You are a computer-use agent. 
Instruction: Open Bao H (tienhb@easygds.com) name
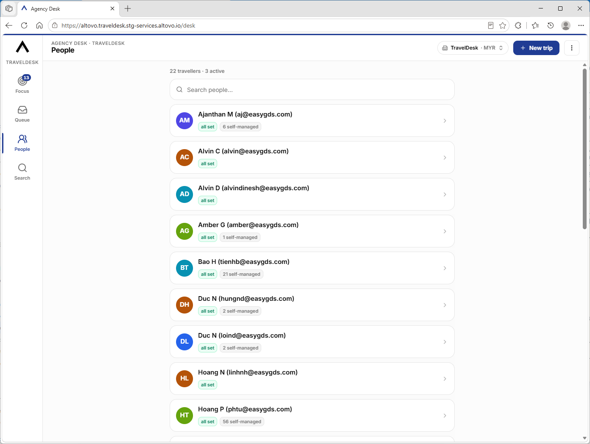pyautogui.click(x=244, y=262)
